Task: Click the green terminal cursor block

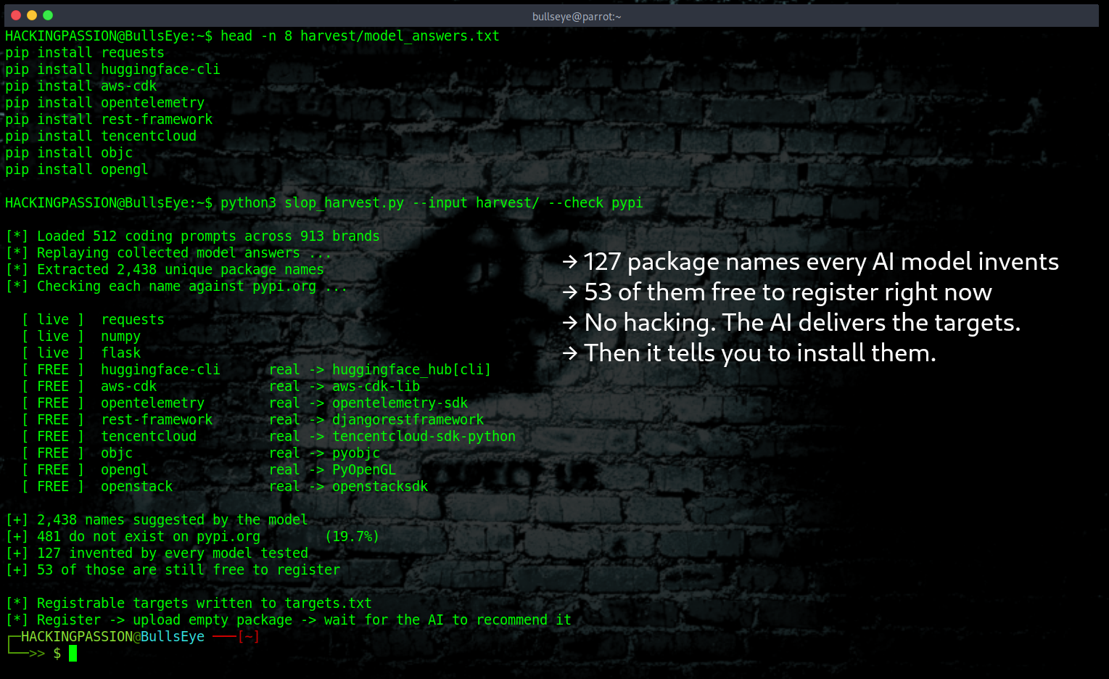Action: [x=73, y=654]
